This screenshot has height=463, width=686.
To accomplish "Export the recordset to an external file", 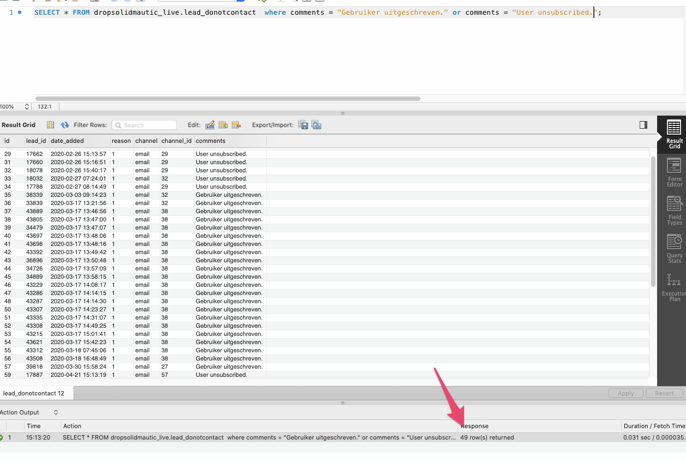I will click(303, 124).
